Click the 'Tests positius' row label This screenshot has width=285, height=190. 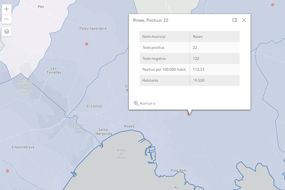(x=153, y=47)
